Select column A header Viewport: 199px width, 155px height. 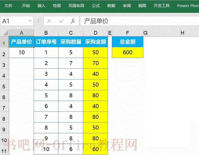point(22,33)
